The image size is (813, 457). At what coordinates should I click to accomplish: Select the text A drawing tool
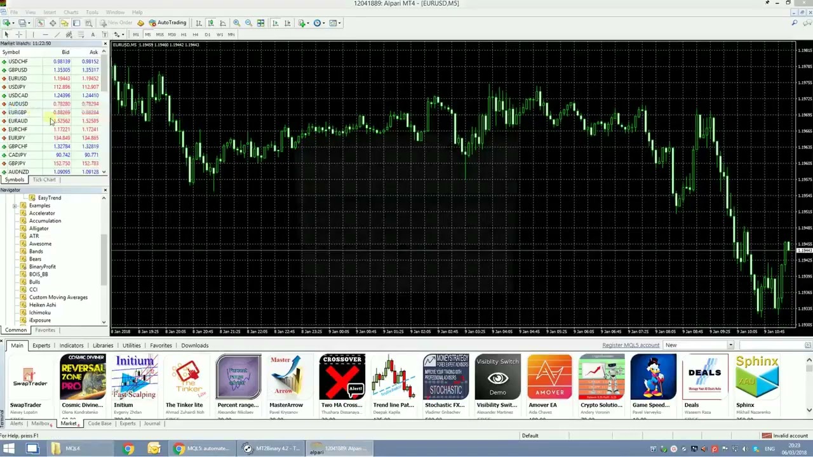[x=93, y=34]
